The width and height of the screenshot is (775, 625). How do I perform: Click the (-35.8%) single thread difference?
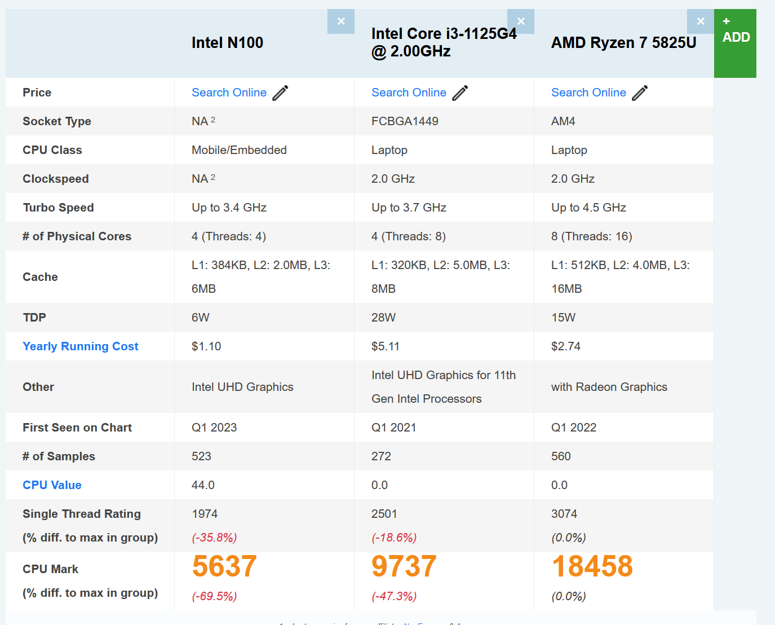tap(214, 538)
